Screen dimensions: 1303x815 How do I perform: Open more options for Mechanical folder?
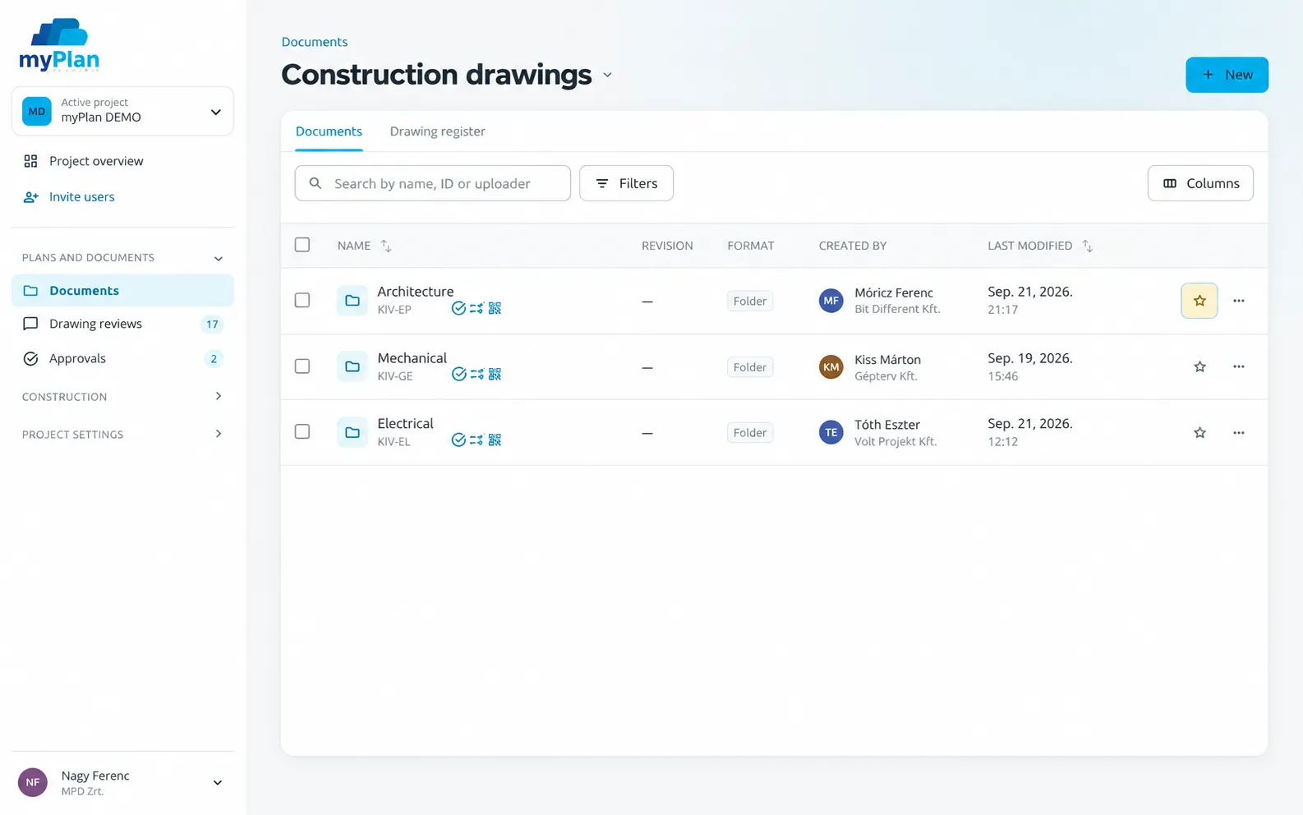pos(1238,366)
